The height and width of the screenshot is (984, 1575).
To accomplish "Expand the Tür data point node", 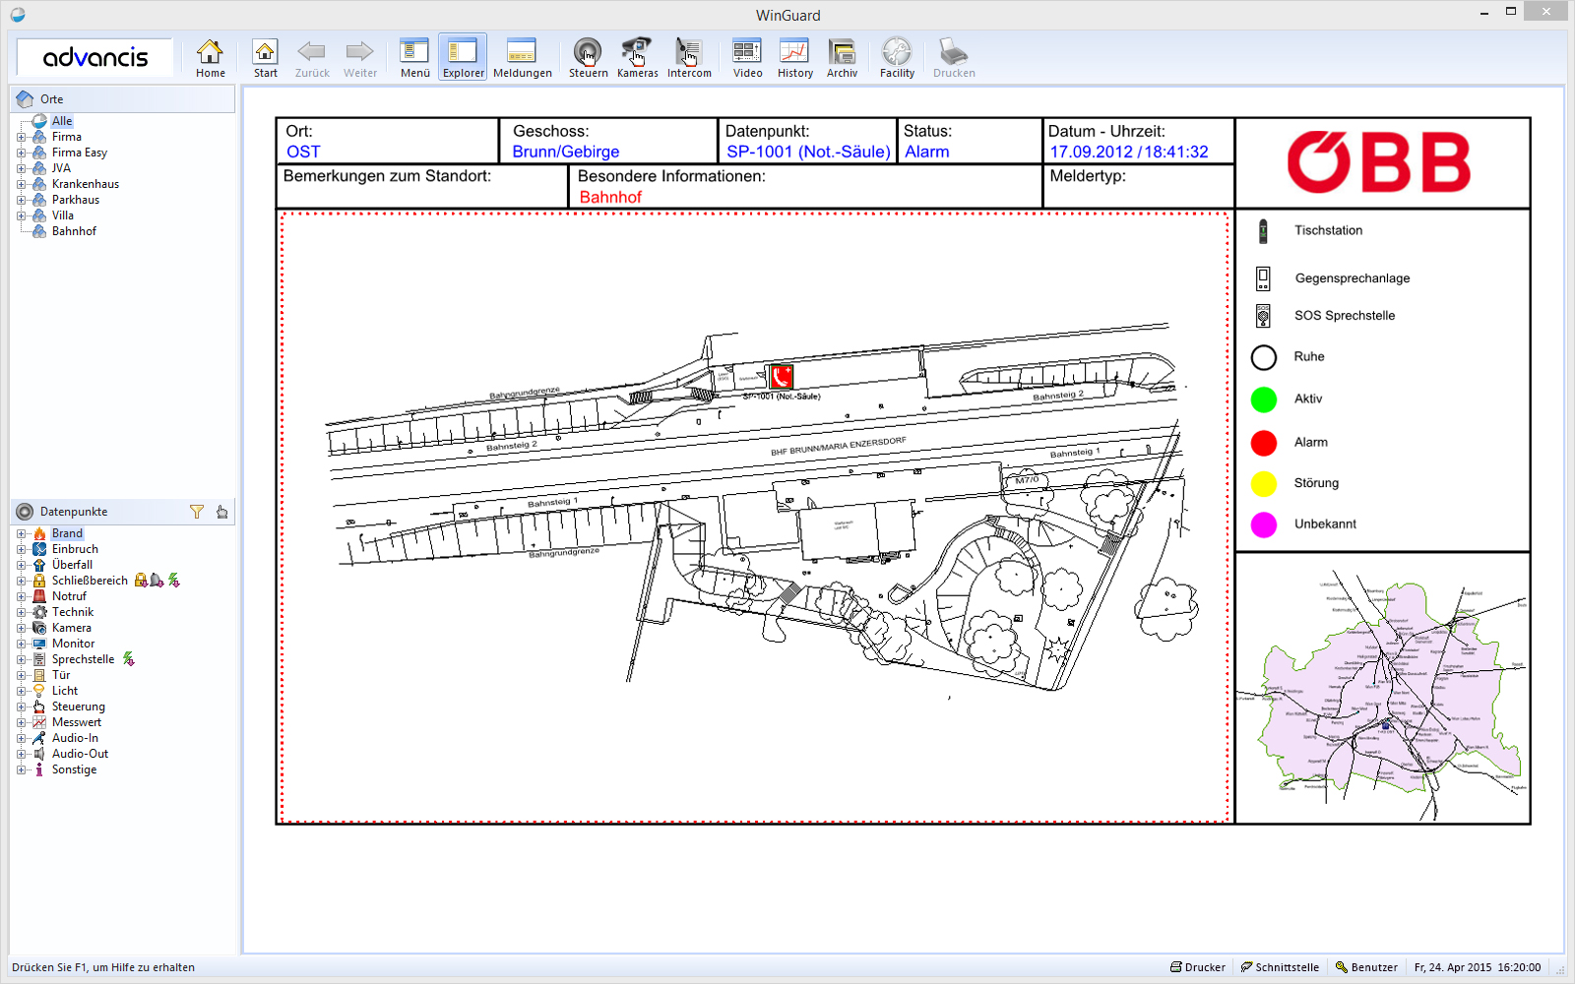I will point(21,675).
